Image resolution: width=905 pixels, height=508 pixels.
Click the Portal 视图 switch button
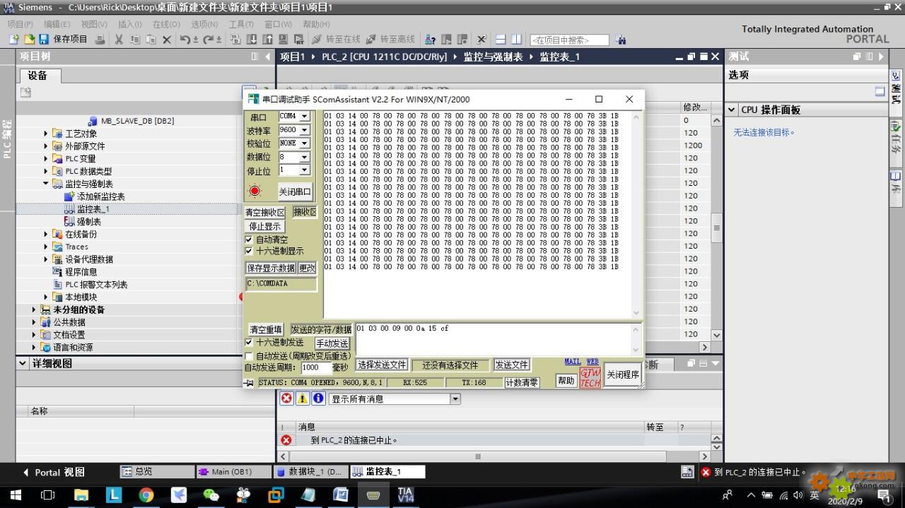[54, 472]
